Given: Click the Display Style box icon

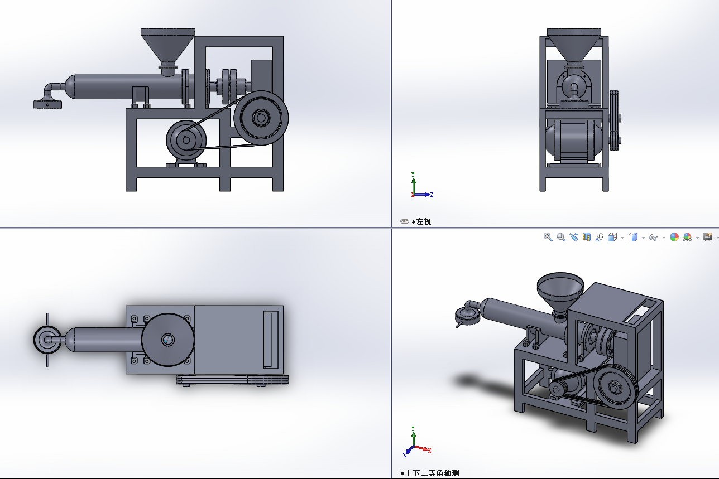Looking at the screenshot, I should point(632,237).
